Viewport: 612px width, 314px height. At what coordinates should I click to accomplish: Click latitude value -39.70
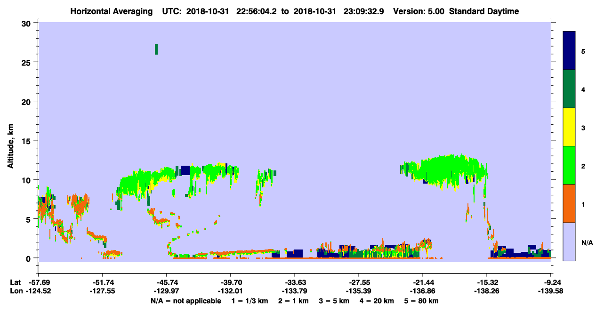click(230, 282)
